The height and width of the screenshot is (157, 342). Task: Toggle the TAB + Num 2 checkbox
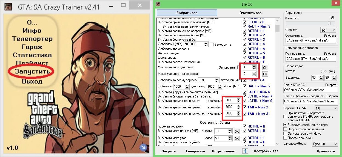pyautogui.click(x=244, y=107)
